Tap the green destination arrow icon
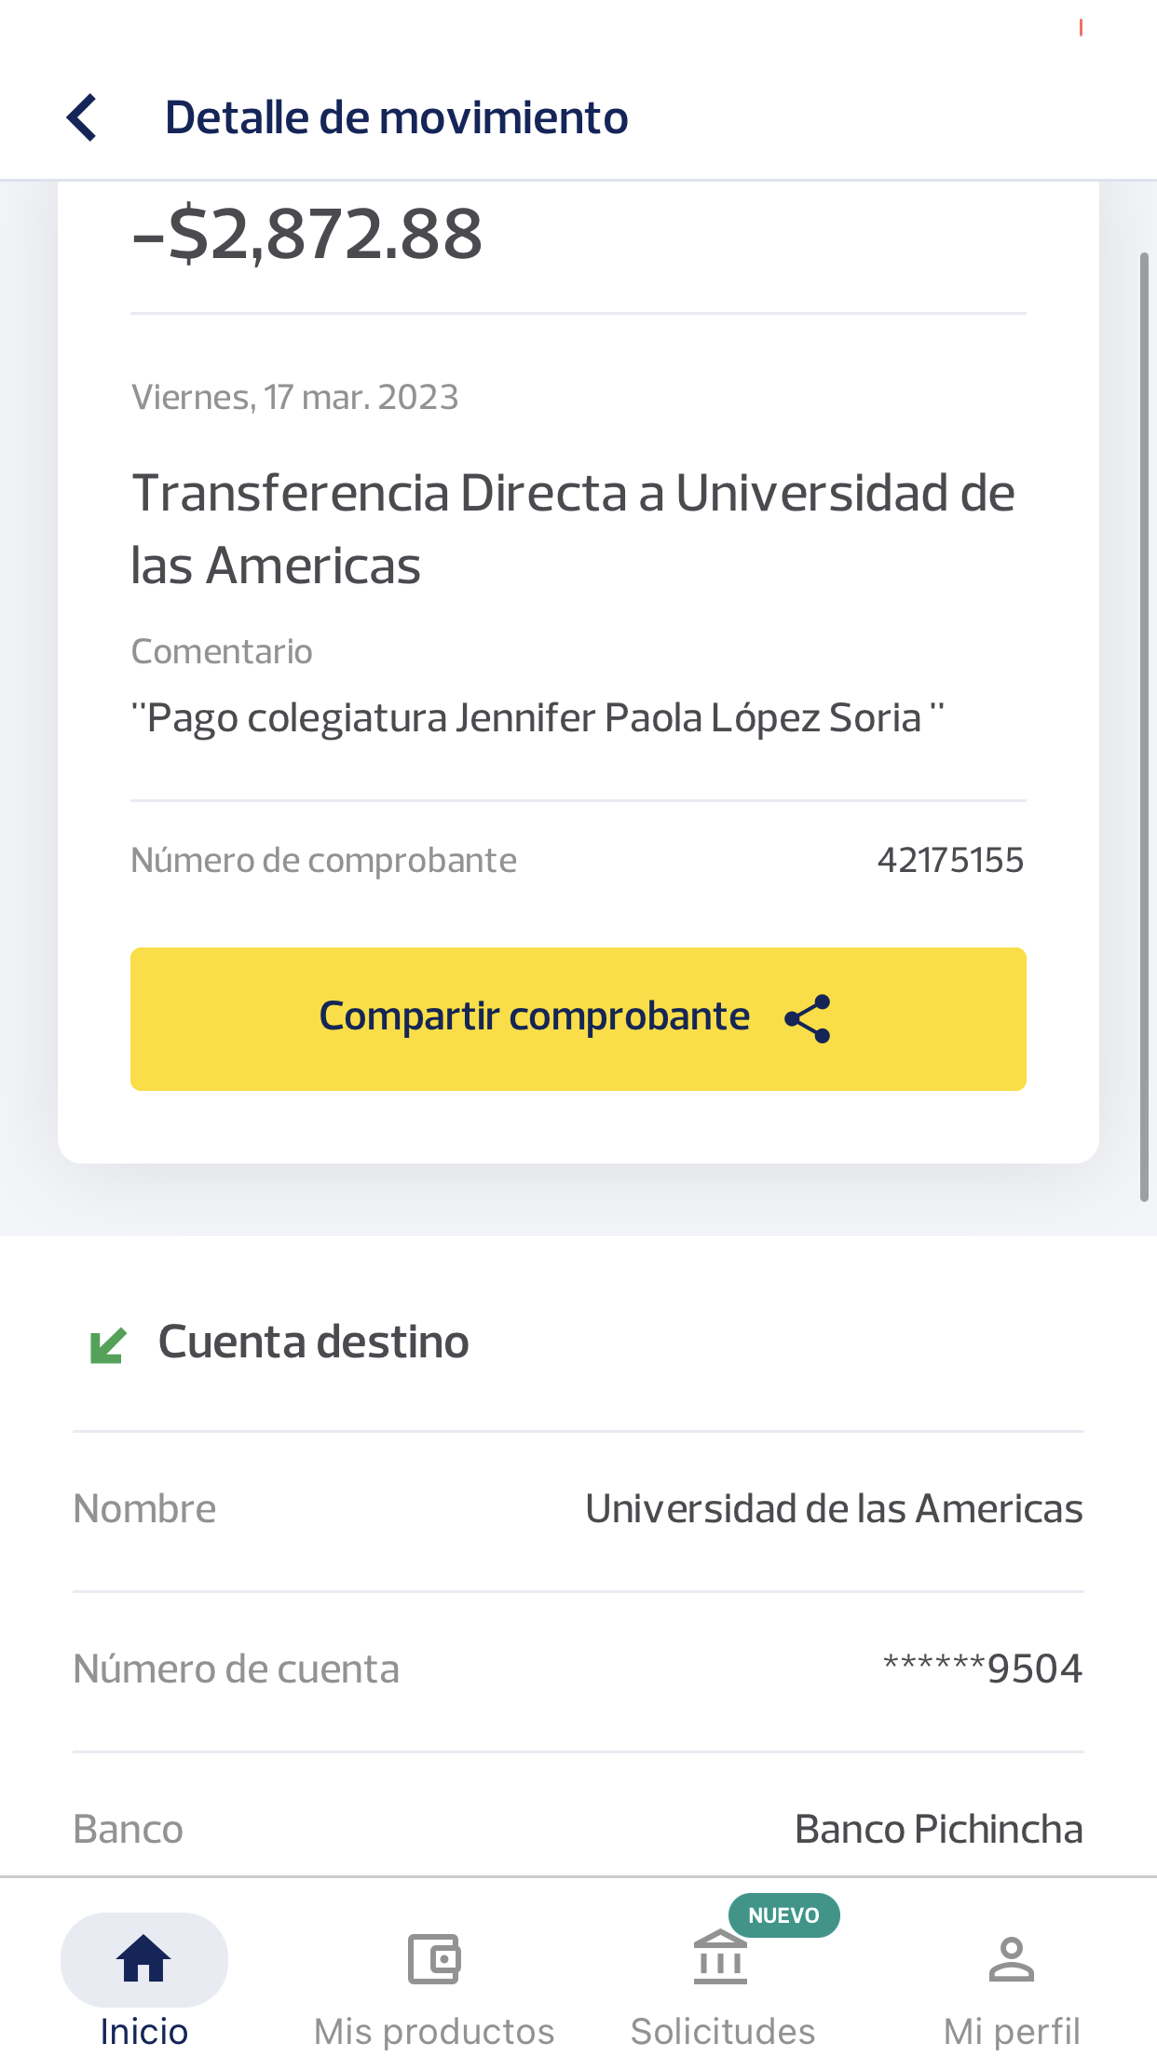1157x2057 pixels. point(108,1345)
